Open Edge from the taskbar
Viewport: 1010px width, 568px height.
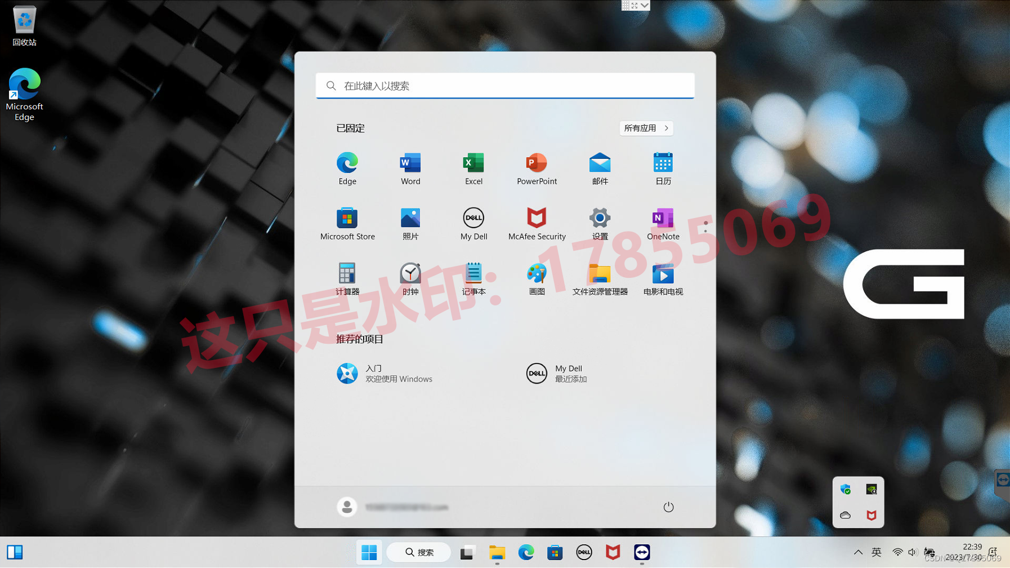[x=526, y=552]
